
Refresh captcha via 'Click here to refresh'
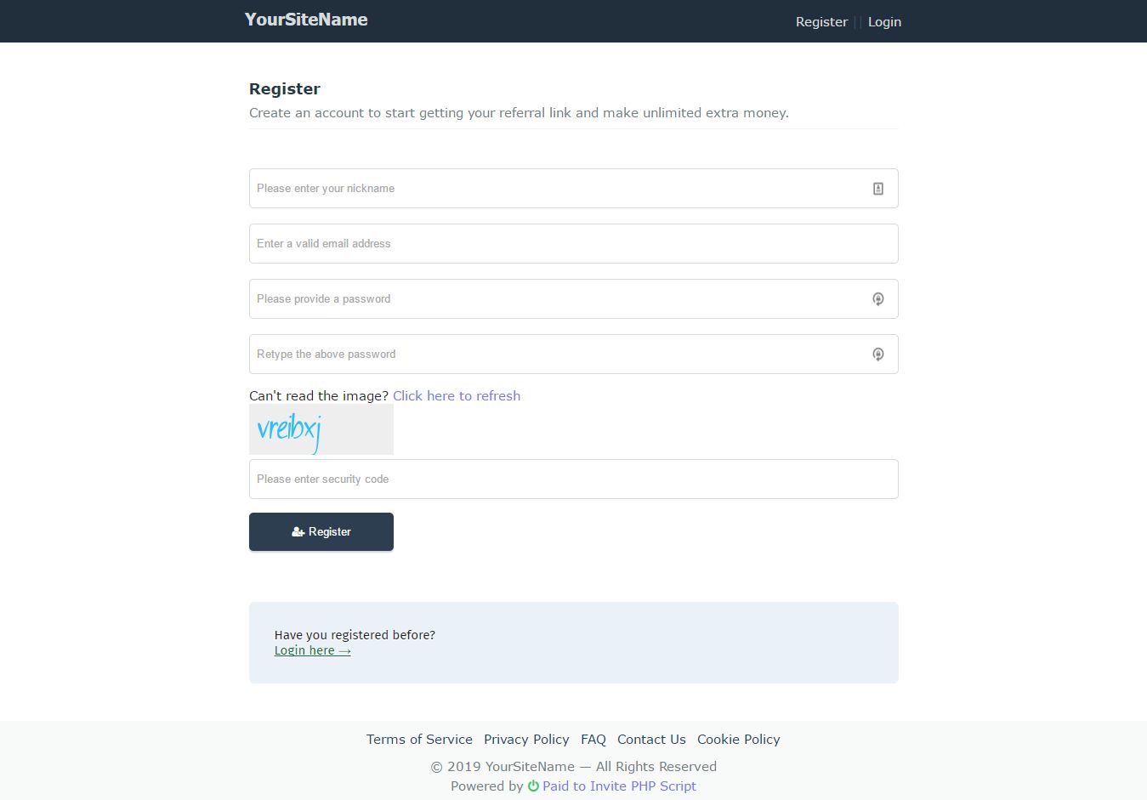(x=457, y=396)
